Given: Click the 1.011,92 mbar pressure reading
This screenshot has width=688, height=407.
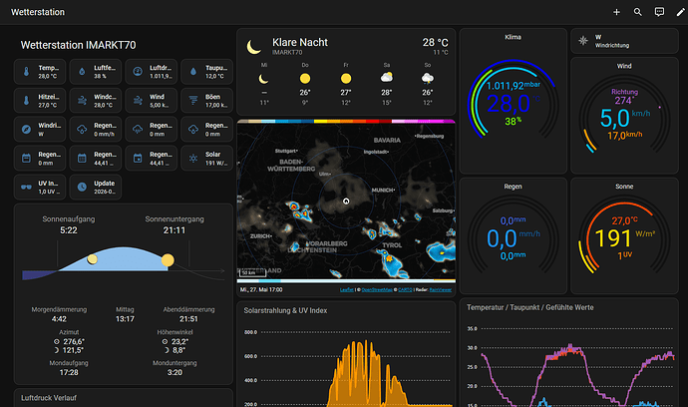Looking at the screenshot, I should pyautogui.click(x=513, y=85).
